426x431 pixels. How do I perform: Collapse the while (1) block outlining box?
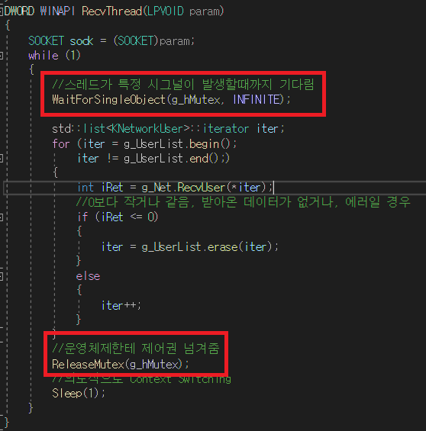(x=1, y=56)
